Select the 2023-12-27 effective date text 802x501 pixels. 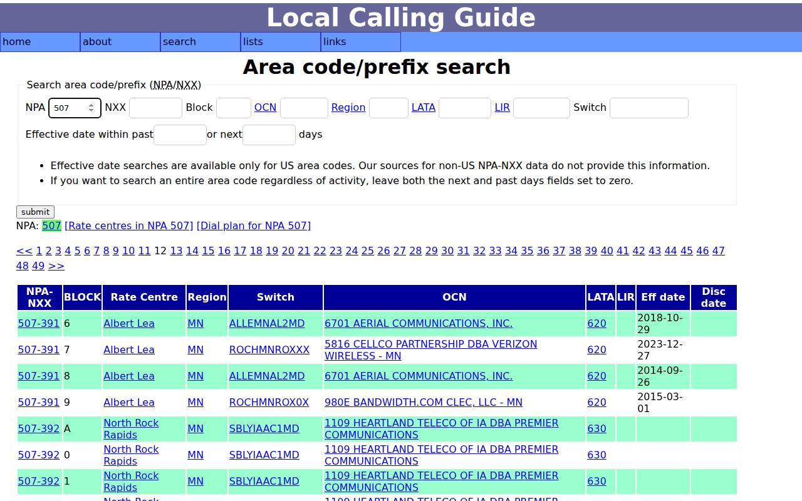[x=660, y=350]
